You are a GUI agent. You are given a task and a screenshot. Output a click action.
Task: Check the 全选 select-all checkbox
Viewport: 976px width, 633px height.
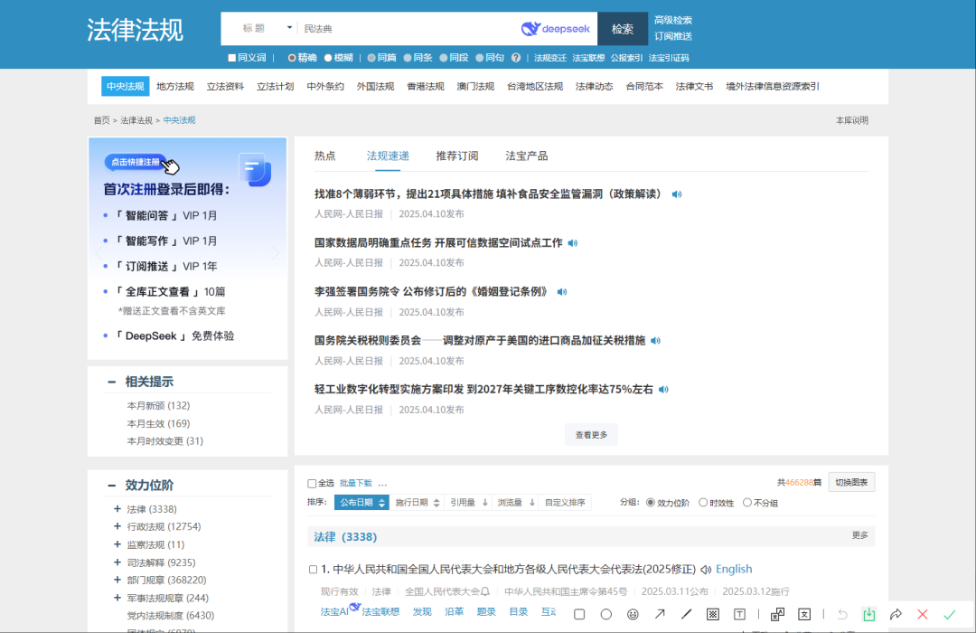click(311, 482)
